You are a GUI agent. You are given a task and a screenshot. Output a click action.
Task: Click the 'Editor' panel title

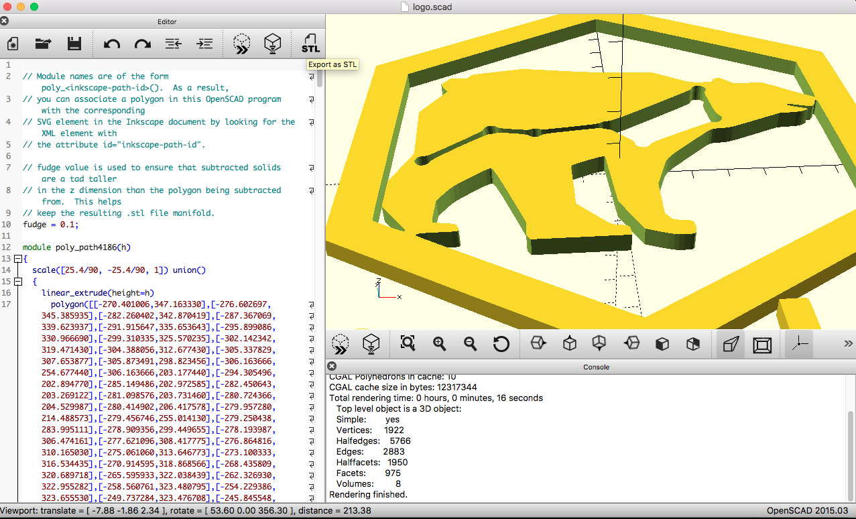pyautogui.click(x=167, y=21)
